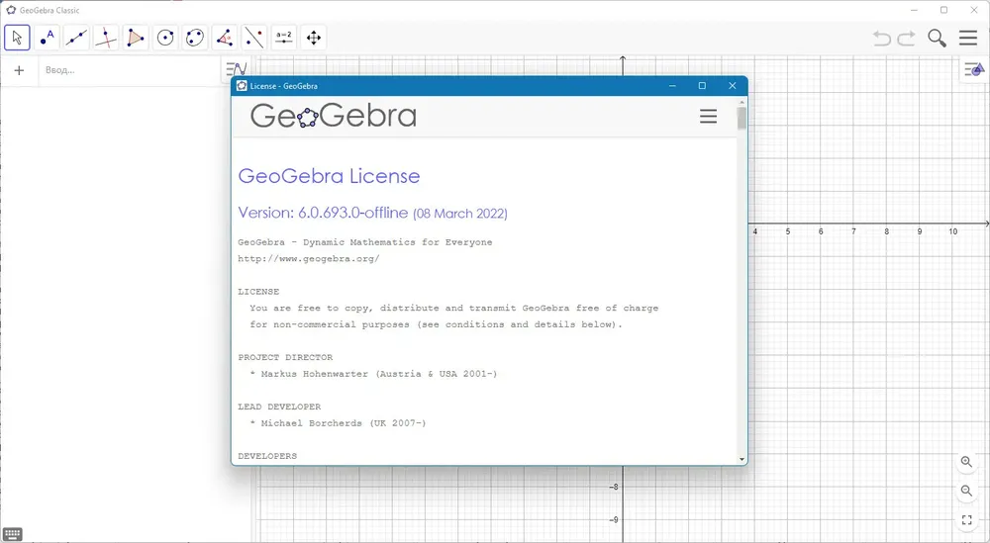Image resolution: width=990 pixels, height=543 pixels.
Task: Select the Circle with center tool
Action: coord(165,38)
